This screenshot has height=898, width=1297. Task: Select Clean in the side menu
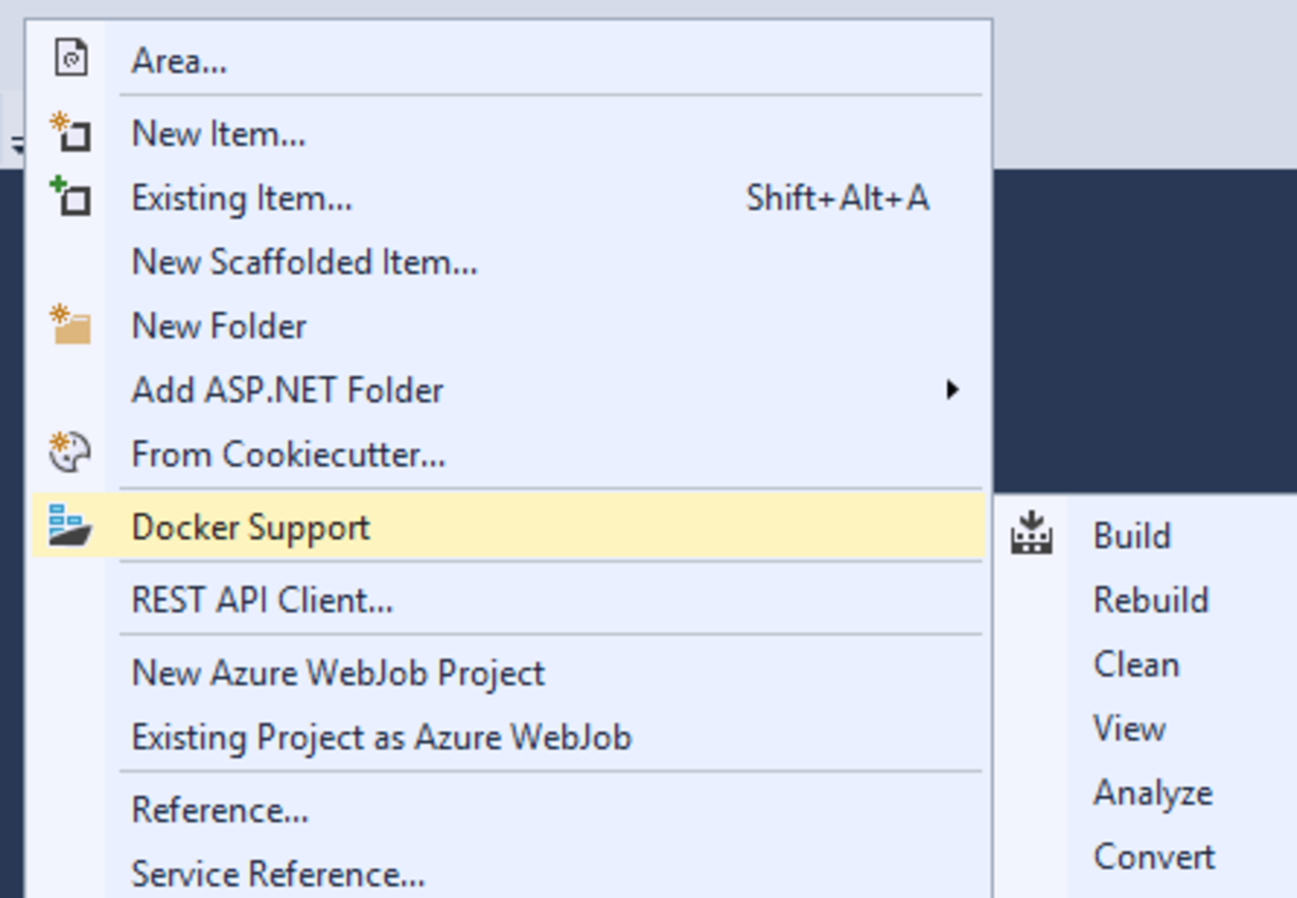click(1135, 665)
